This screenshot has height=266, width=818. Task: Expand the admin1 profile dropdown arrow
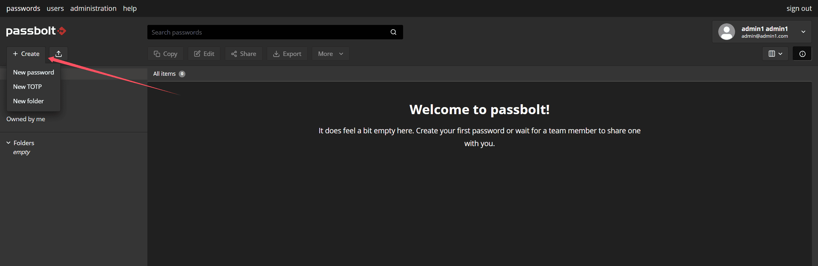pyautogui.click(x=803, y=32)
